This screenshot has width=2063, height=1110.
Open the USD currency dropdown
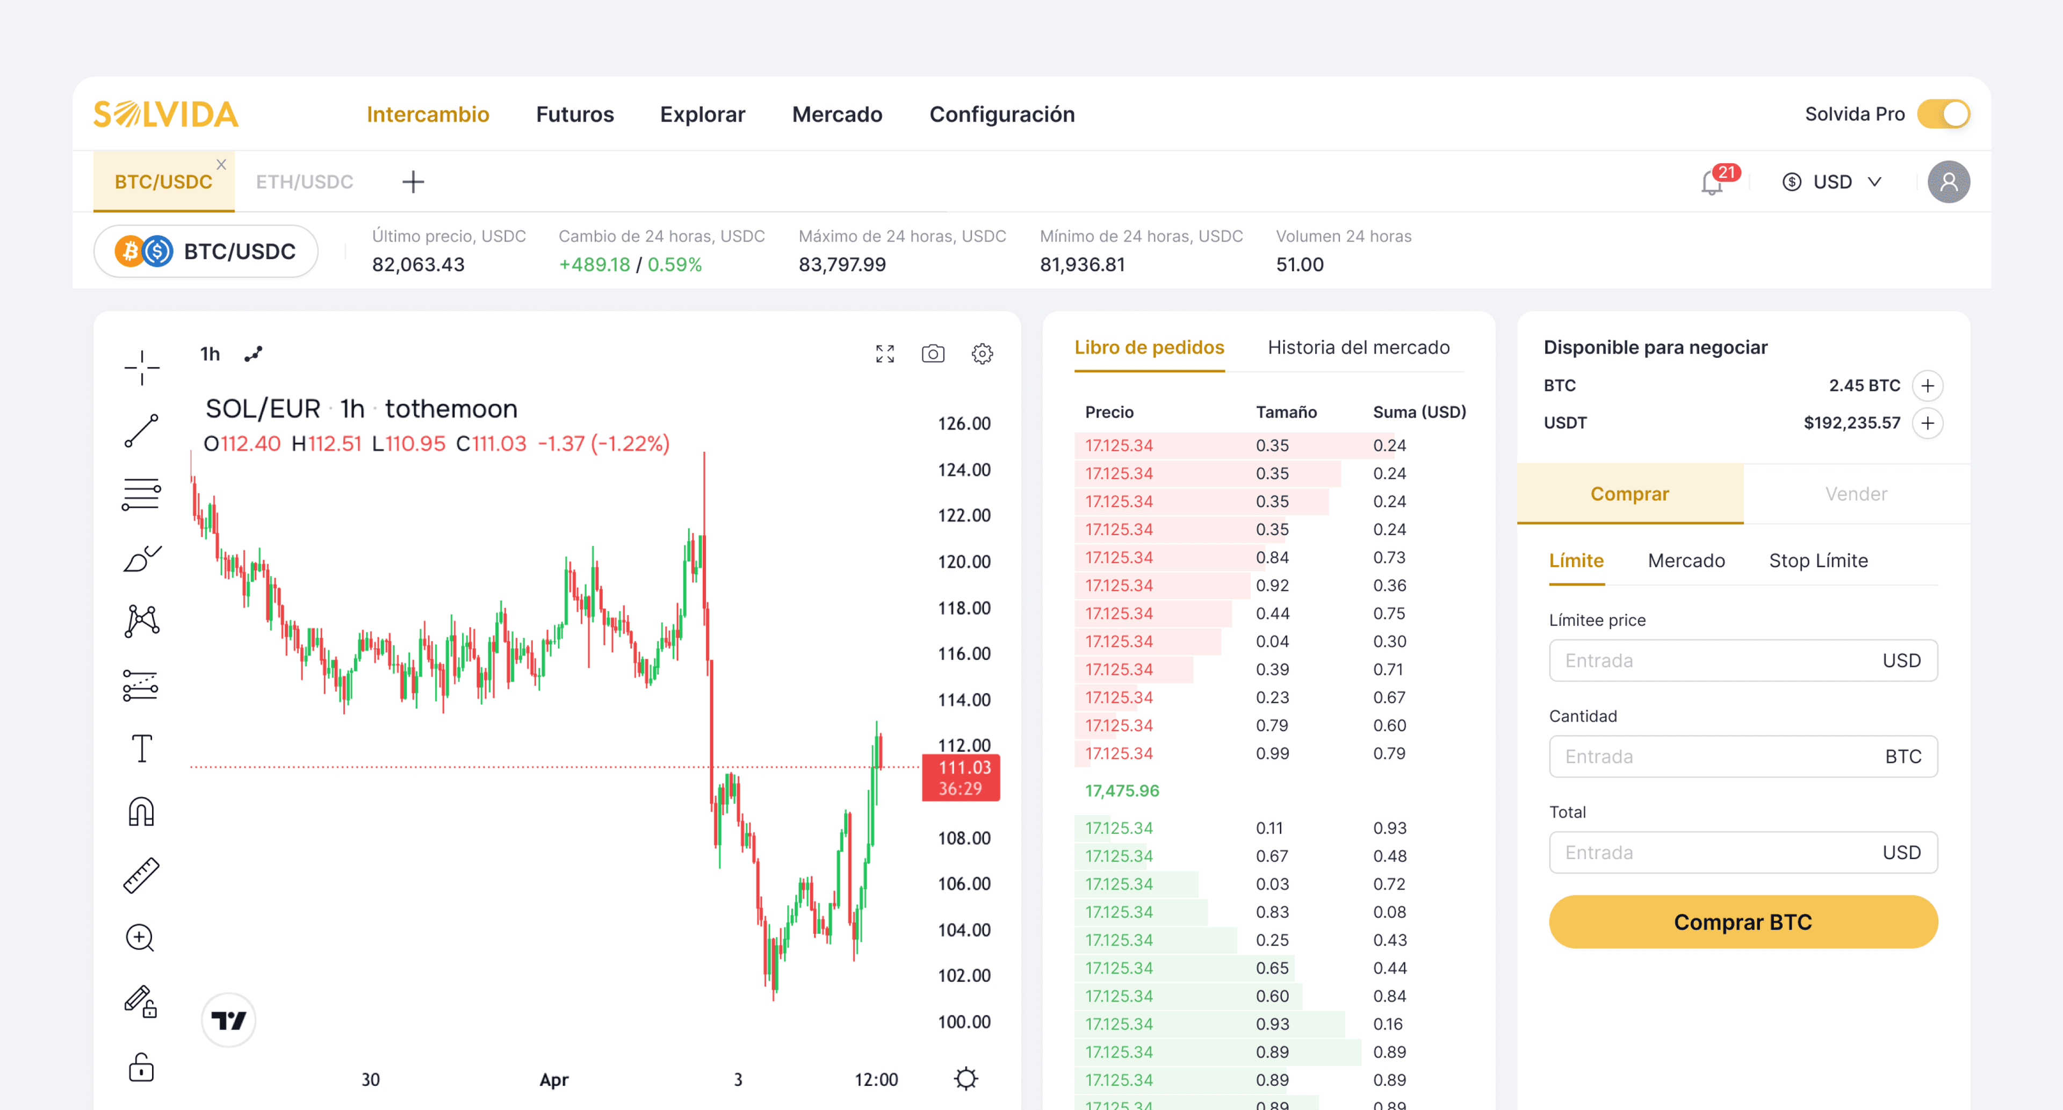[1831, 181]
